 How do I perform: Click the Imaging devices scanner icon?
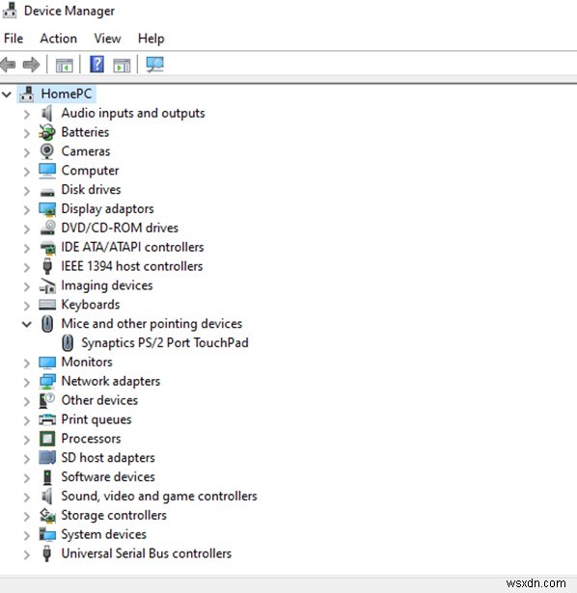point(47,286)
